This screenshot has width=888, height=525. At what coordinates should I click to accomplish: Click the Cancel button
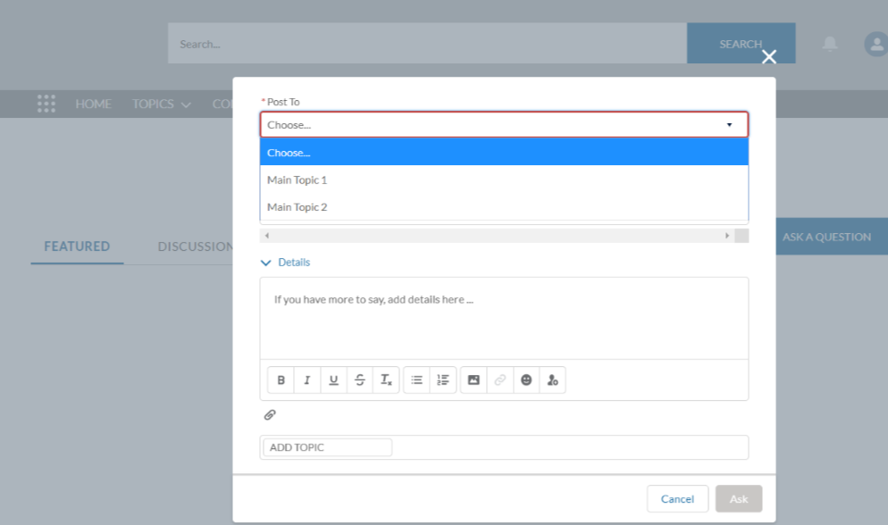point(677,499)
